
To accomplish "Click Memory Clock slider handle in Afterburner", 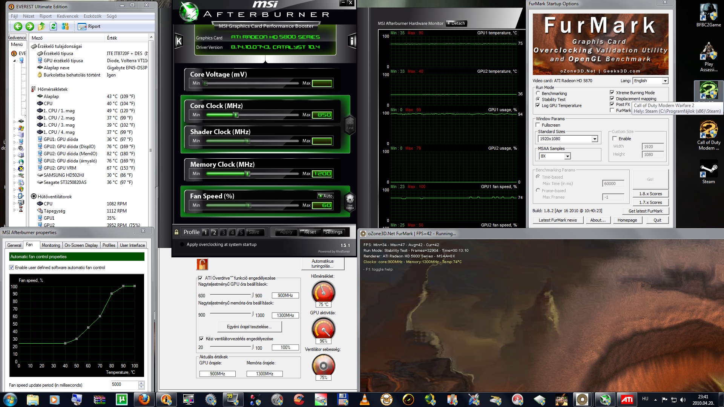I will tap(247, 174).
